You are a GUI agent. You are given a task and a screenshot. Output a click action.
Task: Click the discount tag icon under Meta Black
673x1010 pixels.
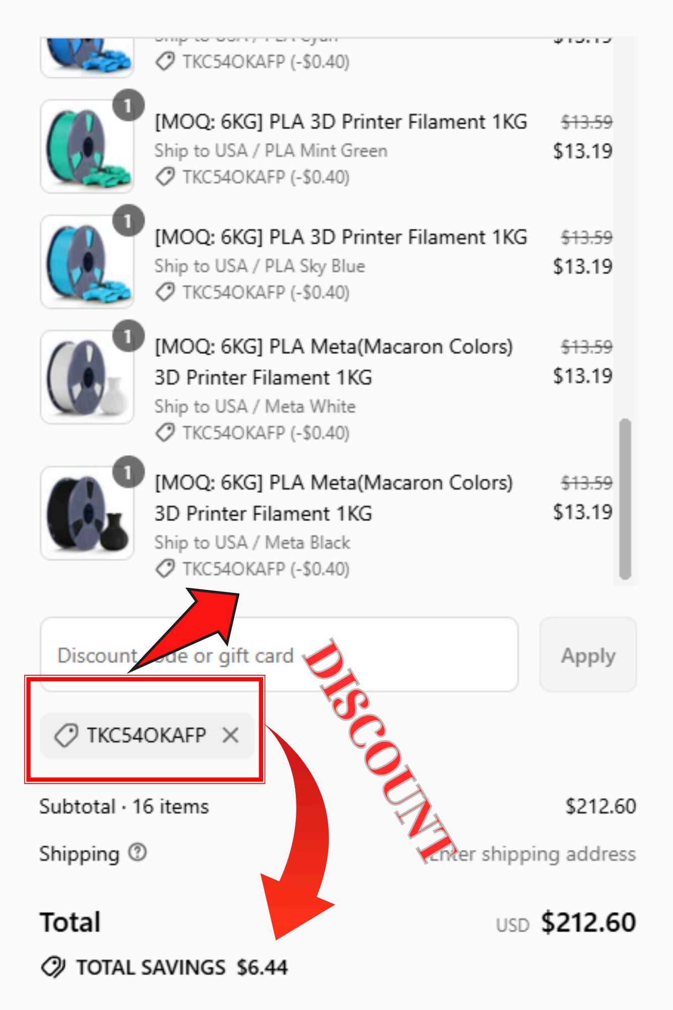[x=165, y=569]
